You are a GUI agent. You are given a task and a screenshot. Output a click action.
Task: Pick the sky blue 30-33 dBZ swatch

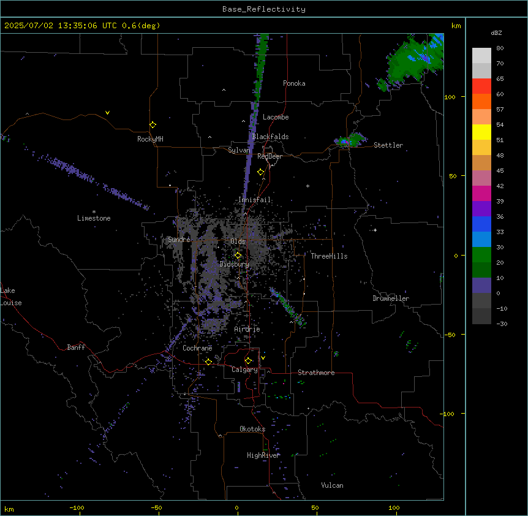[481, 240]
